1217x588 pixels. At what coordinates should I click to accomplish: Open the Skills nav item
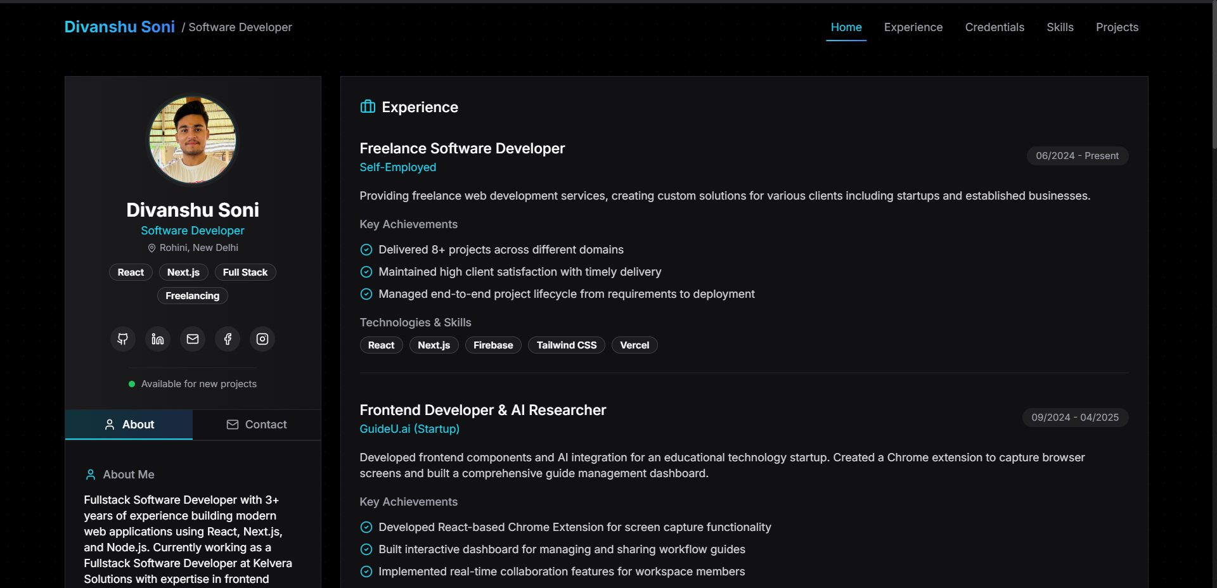pos(1060,27)
